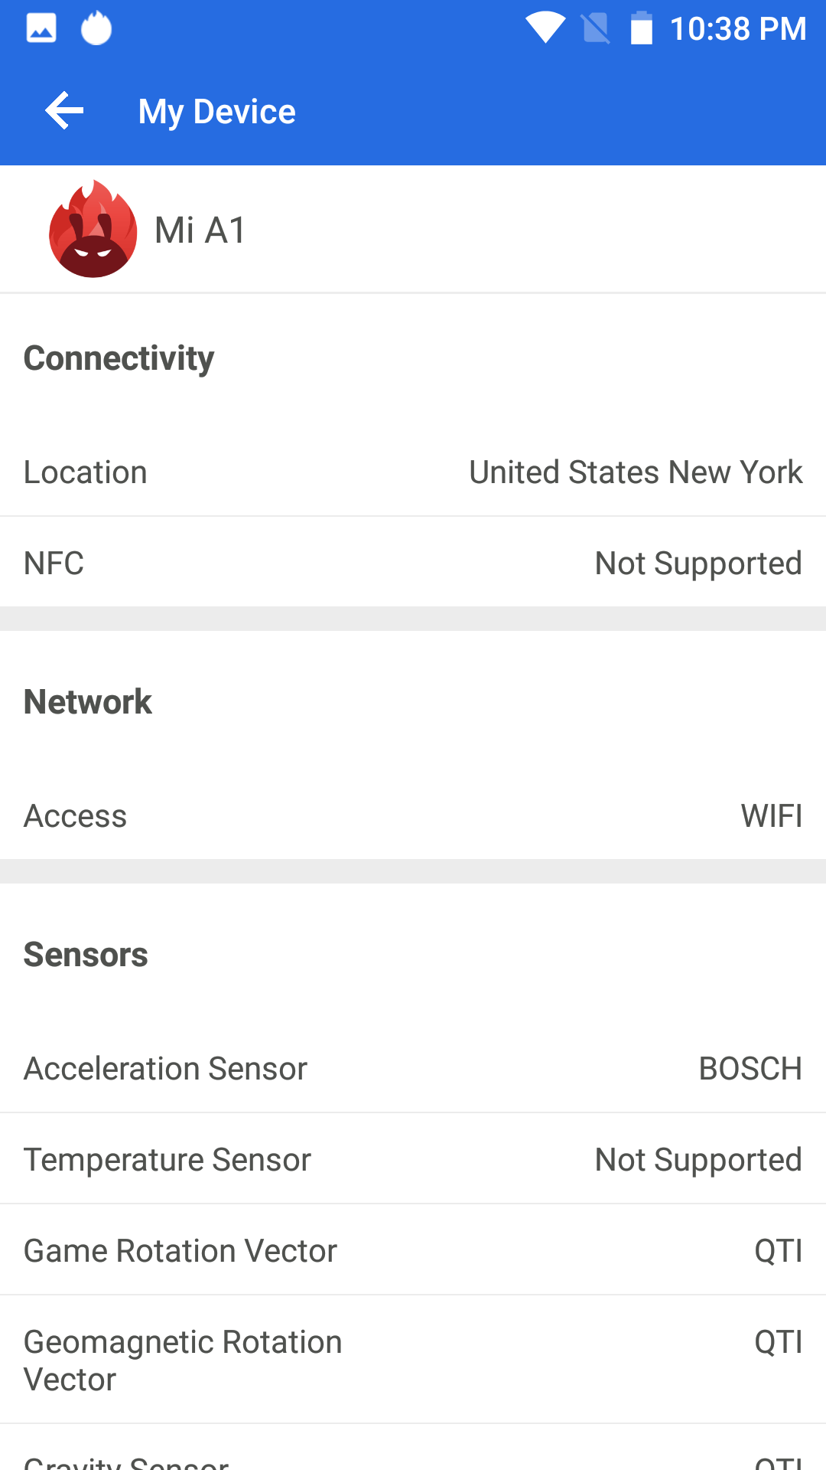The width and height of the screenshot is (826, 1470).
Task: Tap the My Device title
Action: pos(216,112)
